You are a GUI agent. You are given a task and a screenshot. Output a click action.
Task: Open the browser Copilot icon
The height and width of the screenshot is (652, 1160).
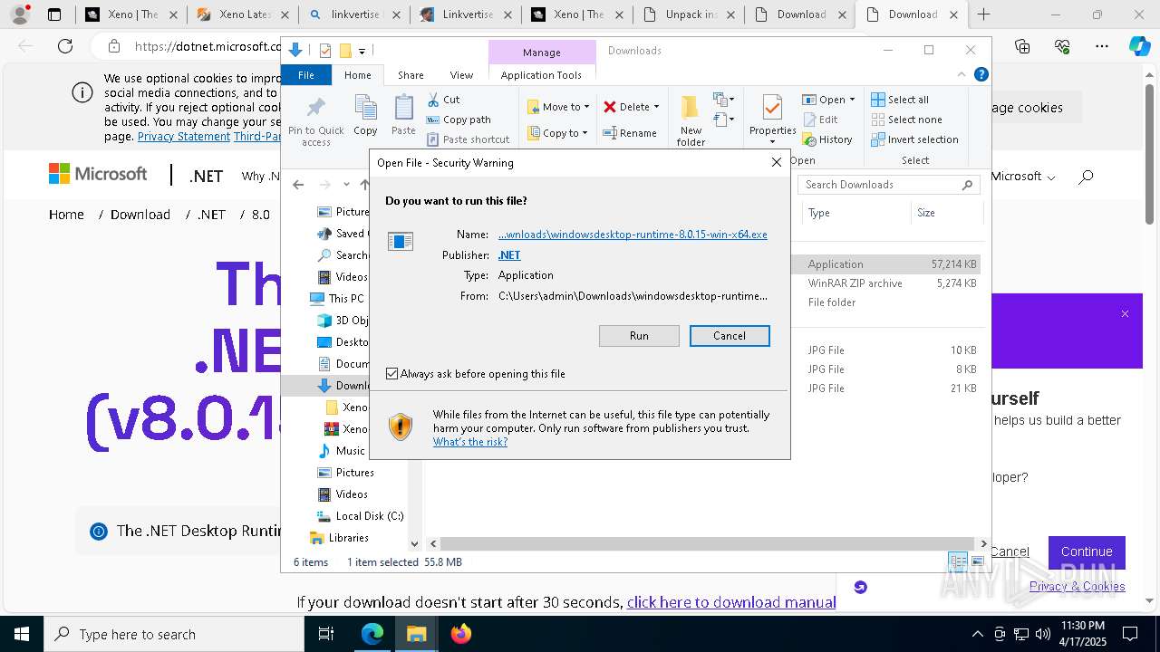1139,47
